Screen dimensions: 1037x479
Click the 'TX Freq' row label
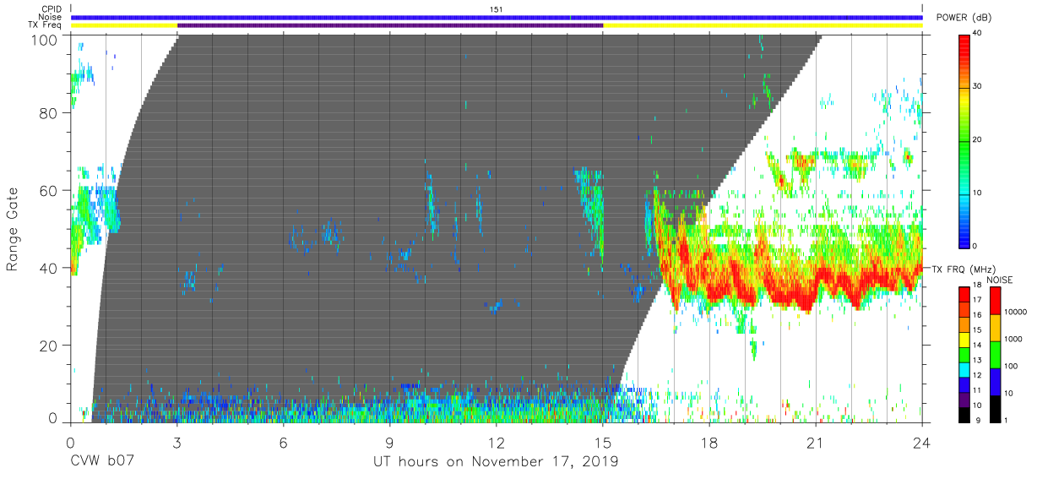click(46, 25)
